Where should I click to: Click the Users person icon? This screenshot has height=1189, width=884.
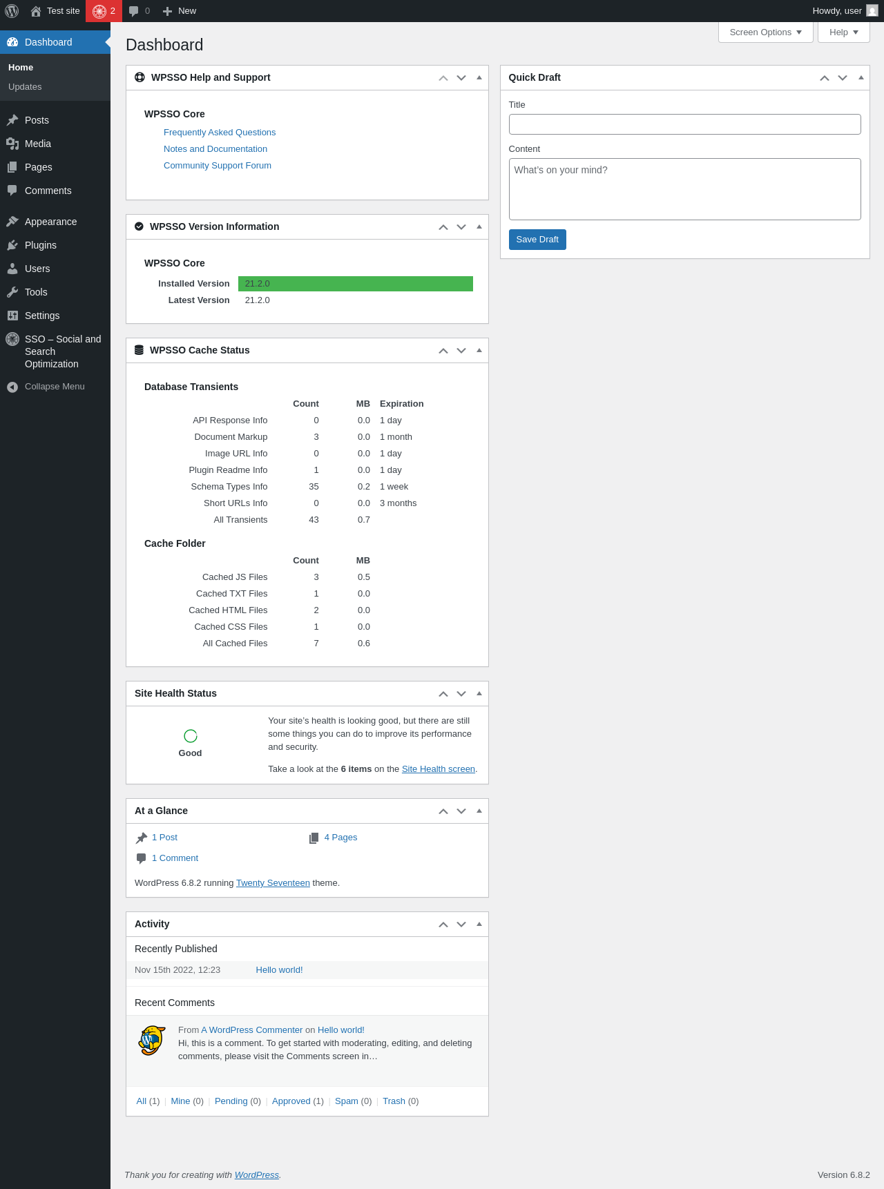[x=12, y=269]
